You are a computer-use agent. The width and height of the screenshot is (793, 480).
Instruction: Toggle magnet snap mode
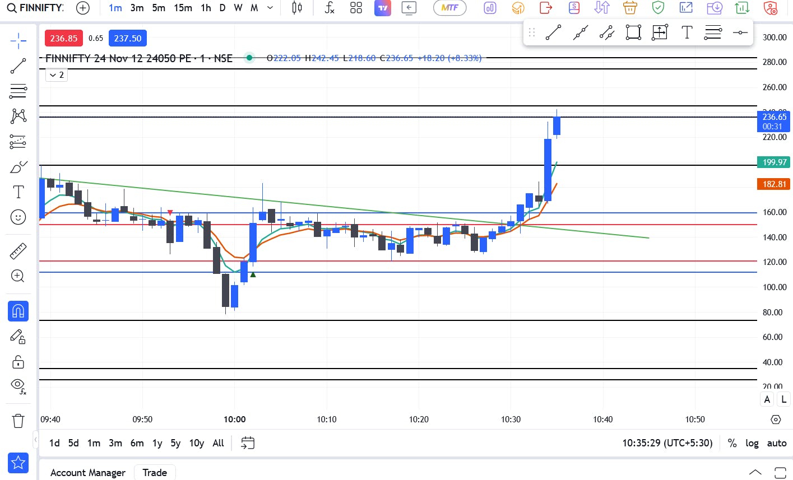18,311
